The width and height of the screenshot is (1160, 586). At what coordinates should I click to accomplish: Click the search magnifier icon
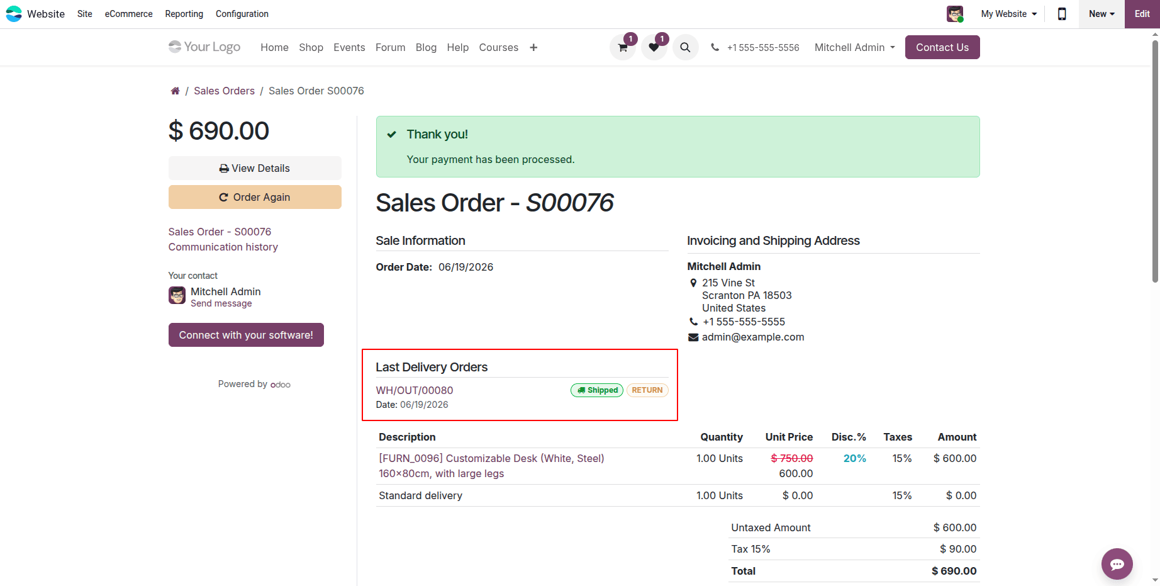(x=686, y=47)
